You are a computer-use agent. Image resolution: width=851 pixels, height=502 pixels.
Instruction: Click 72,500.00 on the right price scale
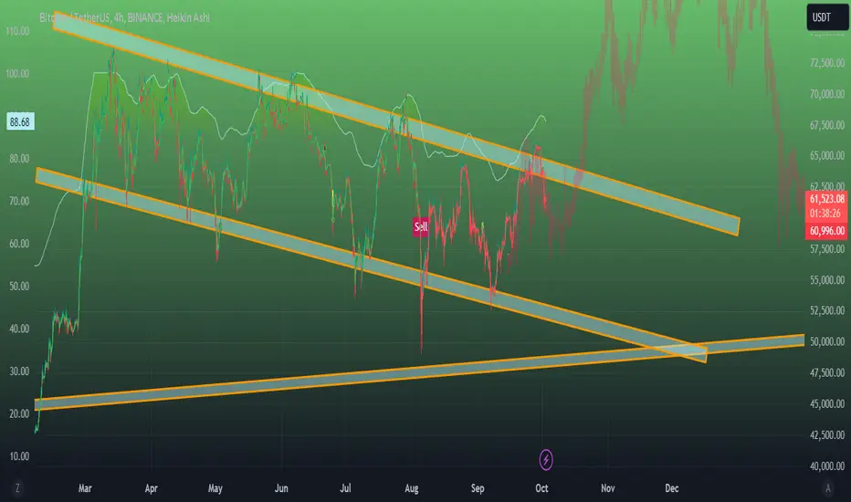click(x=827, y=63)
